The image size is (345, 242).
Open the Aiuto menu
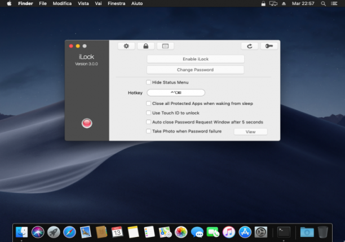coord(137,3)
